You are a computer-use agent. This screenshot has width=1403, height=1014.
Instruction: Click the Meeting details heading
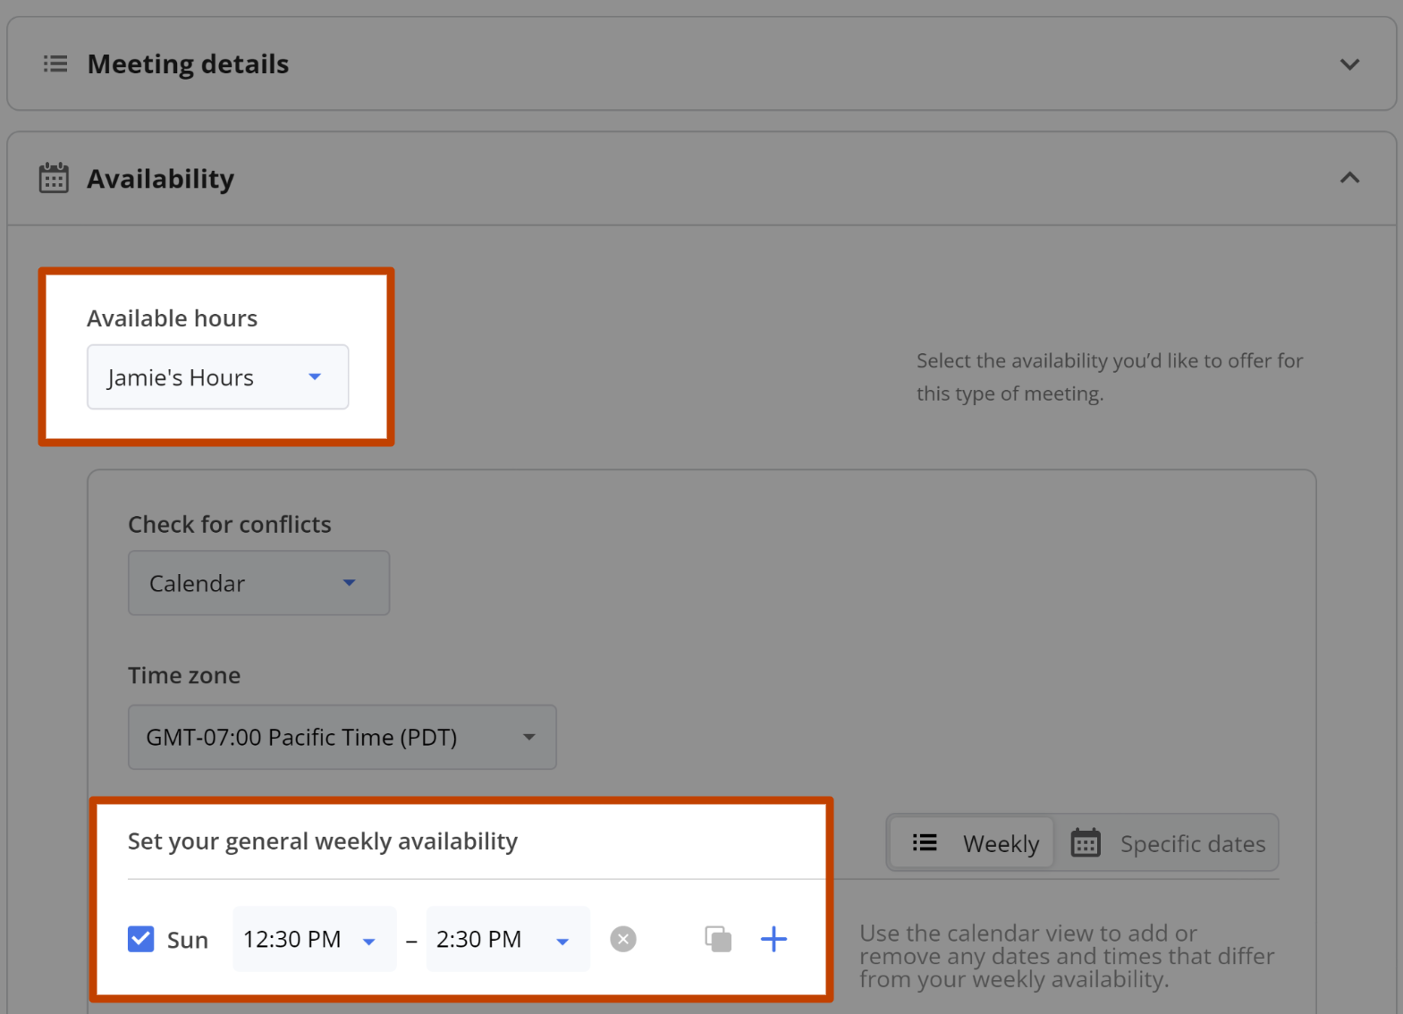point(188,64)
